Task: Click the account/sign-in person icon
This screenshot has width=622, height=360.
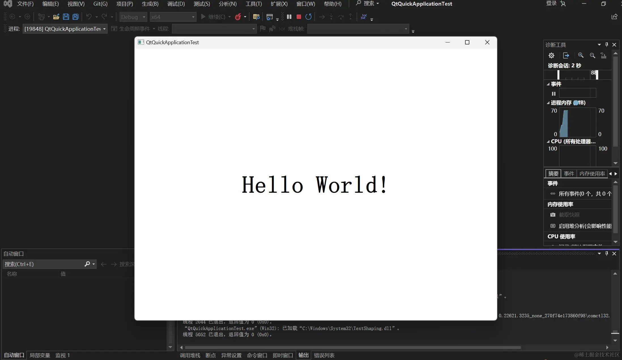Action: tap(563, 4)
